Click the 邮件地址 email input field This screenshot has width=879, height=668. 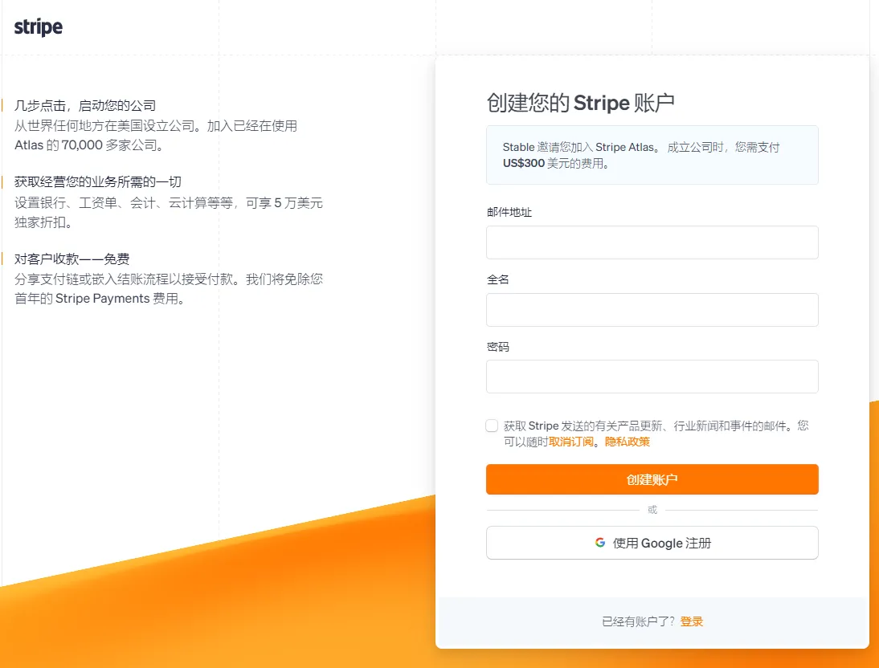pos(652,242)
